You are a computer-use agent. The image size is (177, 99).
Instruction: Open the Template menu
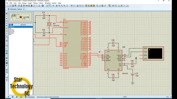tap(48, 3)
